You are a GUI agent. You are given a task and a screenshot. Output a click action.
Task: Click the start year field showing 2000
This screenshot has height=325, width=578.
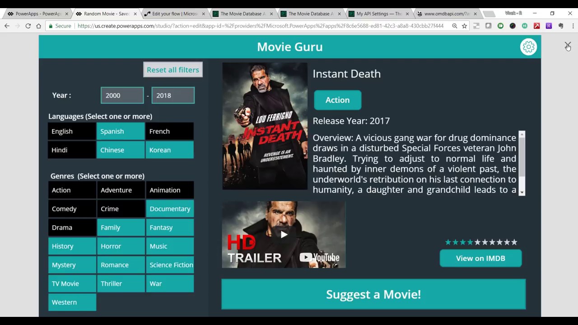click(x=122, y=96)
